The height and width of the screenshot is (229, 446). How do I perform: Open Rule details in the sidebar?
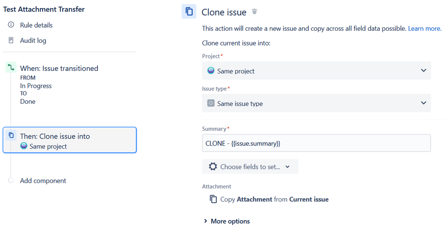(36, 25)
